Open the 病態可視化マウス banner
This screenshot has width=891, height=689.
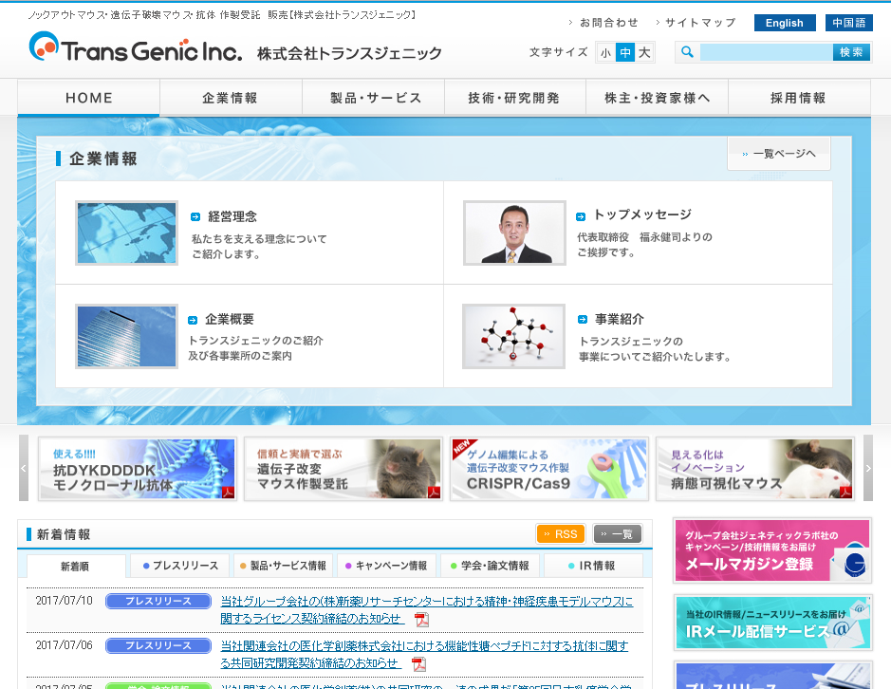point(755,469)
